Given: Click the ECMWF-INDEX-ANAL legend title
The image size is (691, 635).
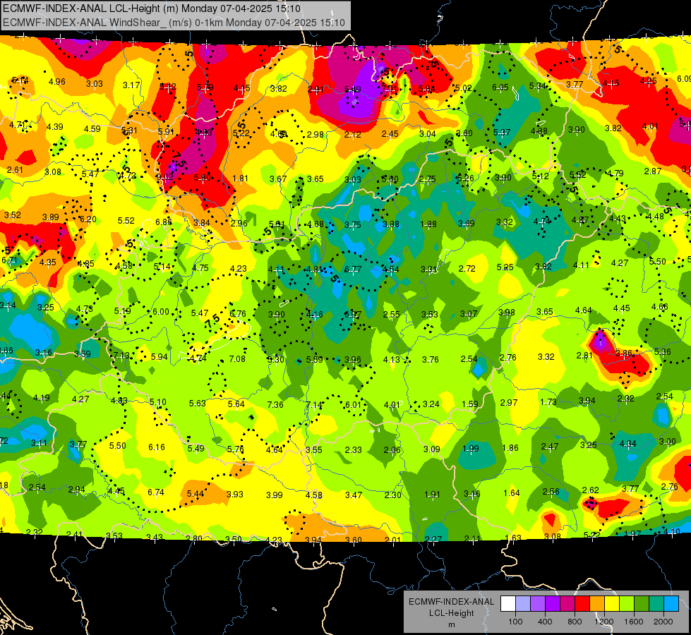Looking at the screenshot, I should pyautogui.click(x=452, y=602).
